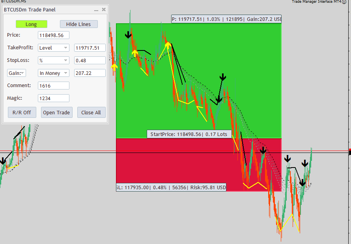The width and height of the screenshot is (351, 244).
Task: Click the green take profit zone
Action: coord(199,81)
